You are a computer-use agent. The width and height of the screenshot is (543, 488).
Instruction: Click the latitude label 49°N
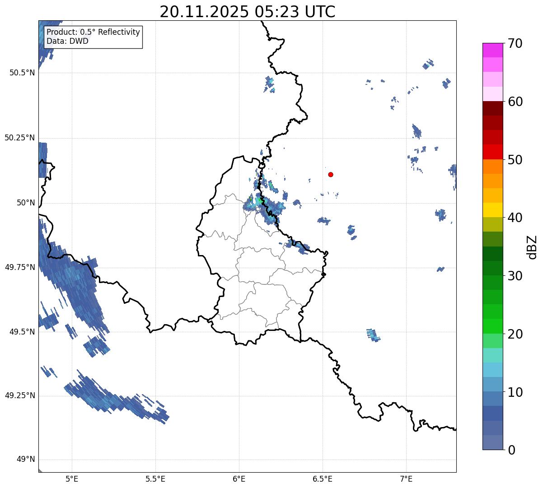tap(26, 460)
